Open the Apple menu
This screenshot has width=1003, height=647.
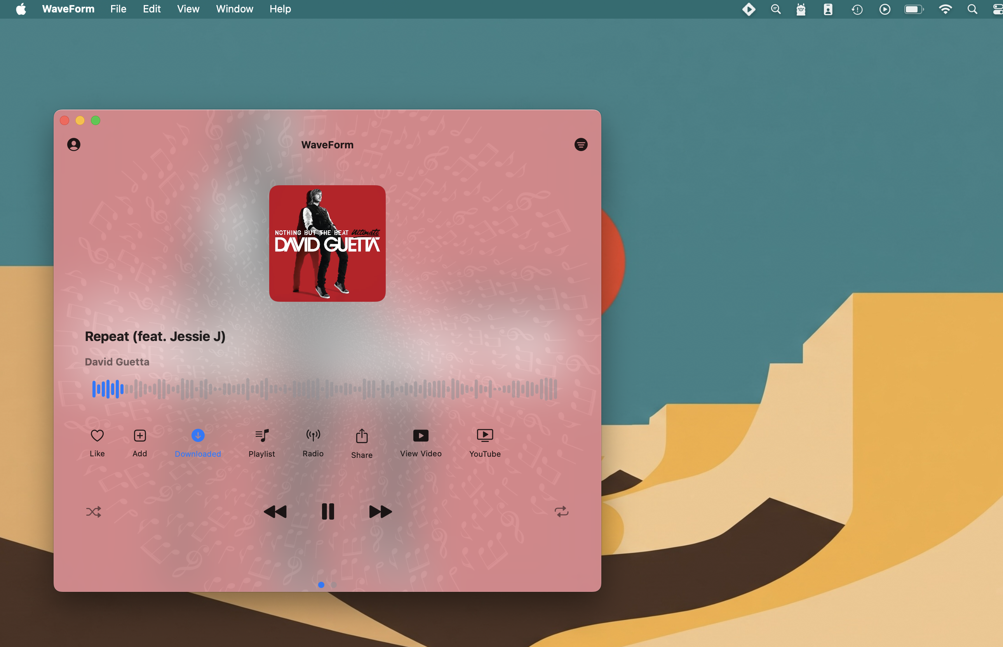(21, 9)
